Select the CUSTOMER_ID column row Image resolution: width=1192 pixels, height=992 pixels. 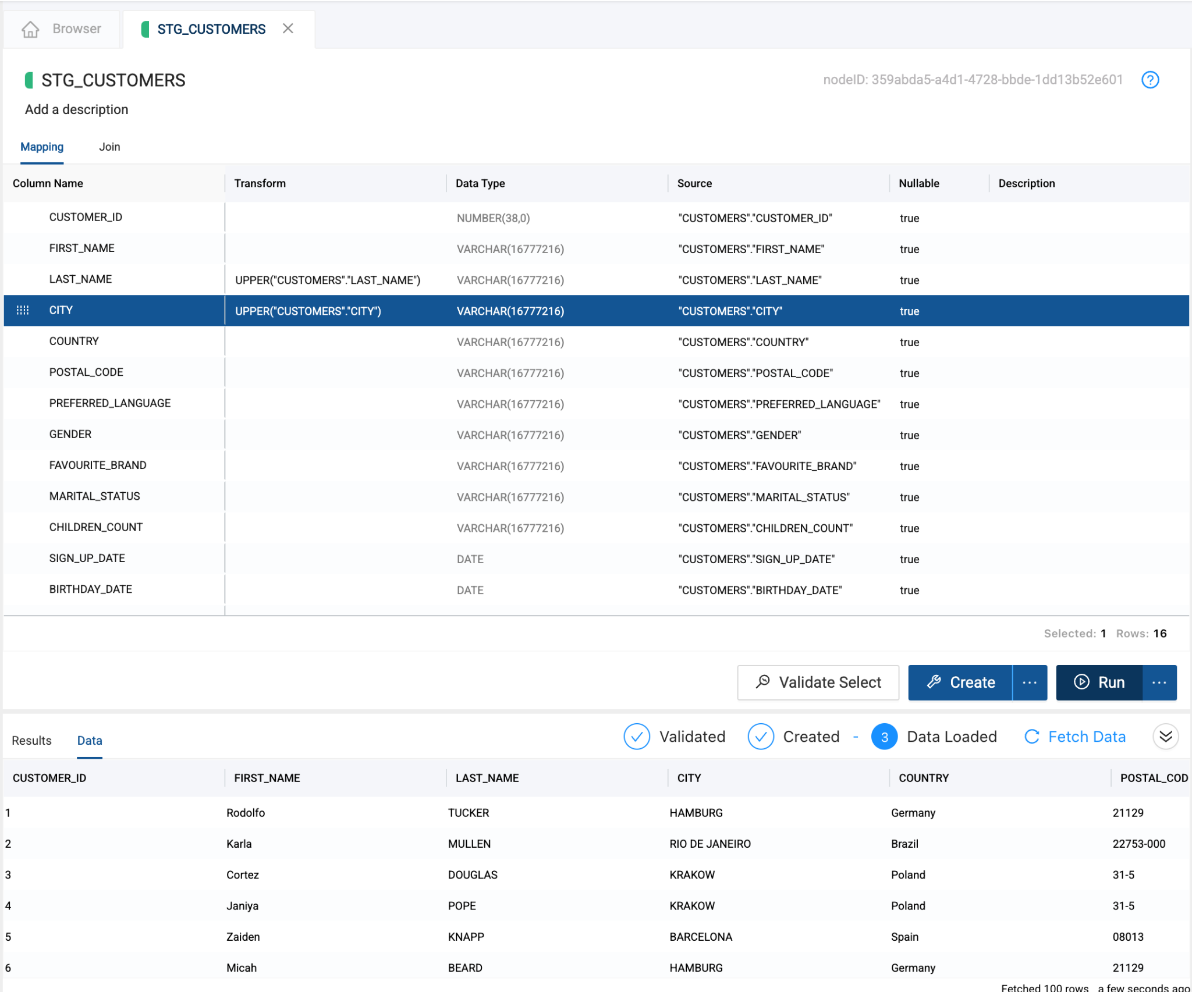596,218
